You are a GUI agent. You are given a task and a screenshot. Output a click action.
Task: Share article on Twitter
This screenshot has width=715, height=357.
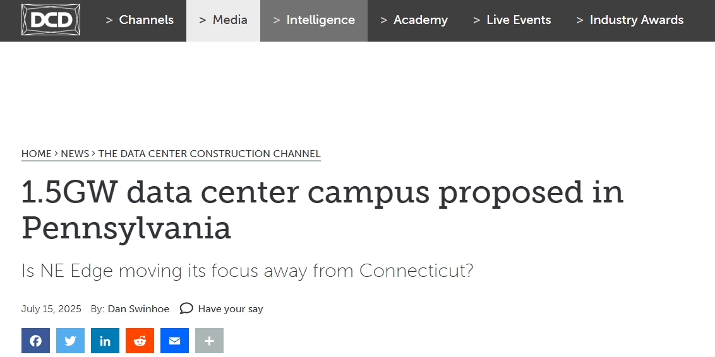point(70,341)
